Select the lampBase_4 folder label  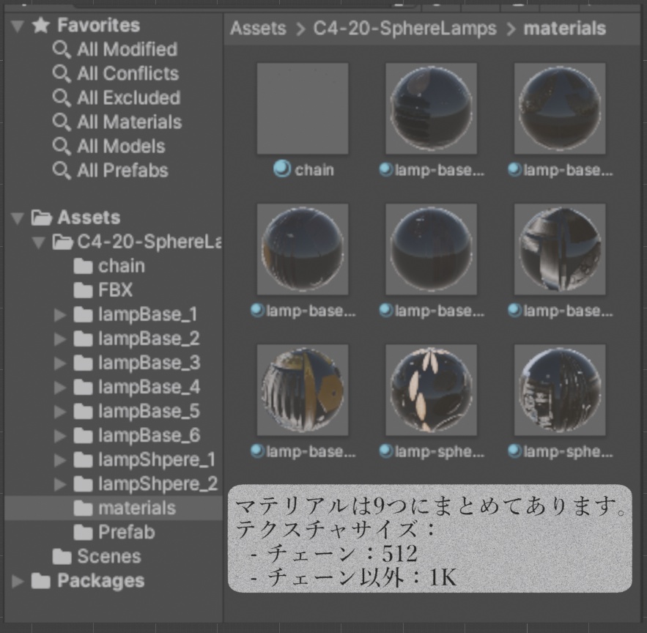pyautogui.click(x=149, y=388)
